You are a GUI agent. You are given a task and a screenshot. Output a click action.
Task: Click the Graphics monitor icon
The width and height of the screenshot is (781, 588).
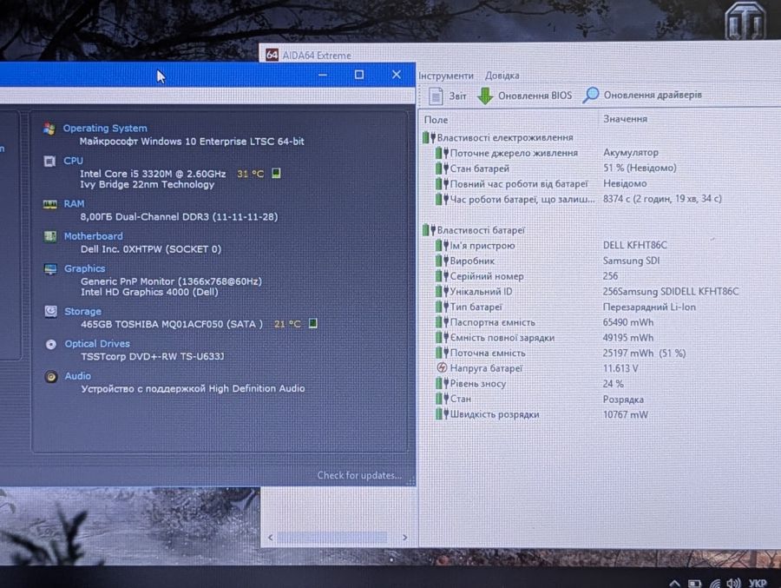pyautogui.click(x=50, y=269)
